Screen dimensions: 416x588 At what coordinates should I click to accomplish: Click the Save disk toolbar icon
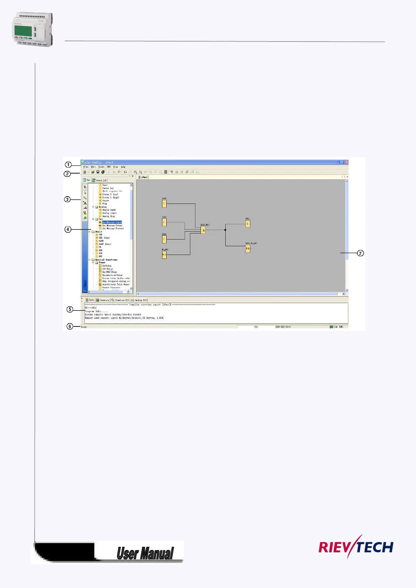(98, 172)
